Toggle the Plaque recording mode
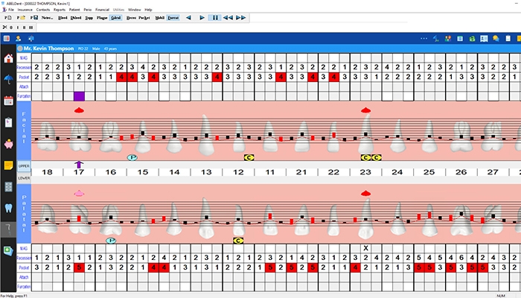Viewport: 521px width, 298px height. (102, 18)
